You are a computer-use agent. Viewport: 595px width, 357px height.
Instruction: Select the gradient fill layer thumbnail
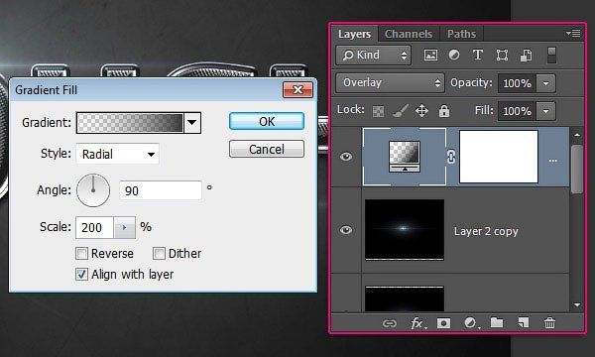point(405,157)
